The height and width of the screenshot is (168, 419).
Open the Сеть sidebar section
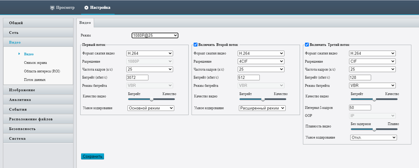[38, 32]
